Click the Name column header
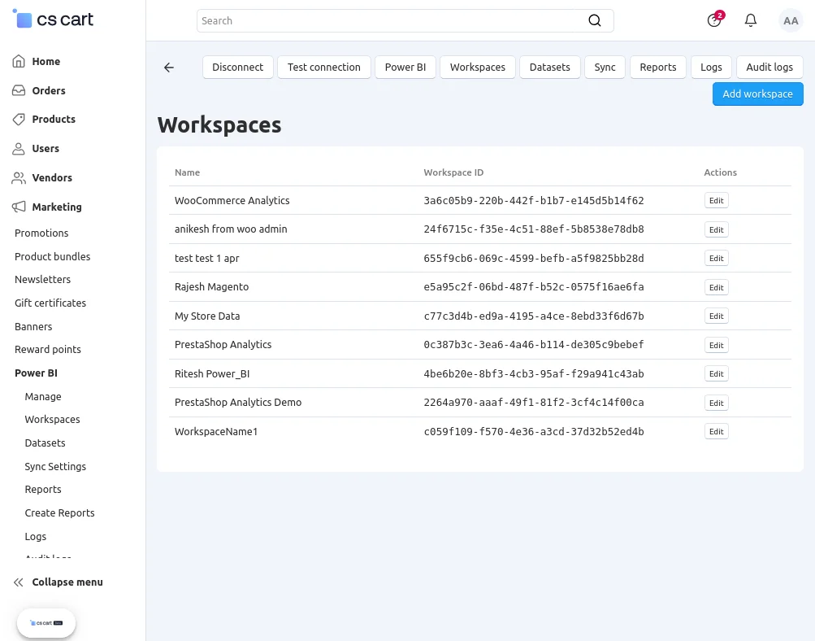This screenshot has width=815, height=641. [187, 172]
